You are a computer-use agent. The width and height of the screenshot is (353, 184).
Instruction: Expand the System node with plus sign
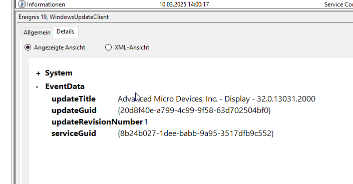pos(38,73)
